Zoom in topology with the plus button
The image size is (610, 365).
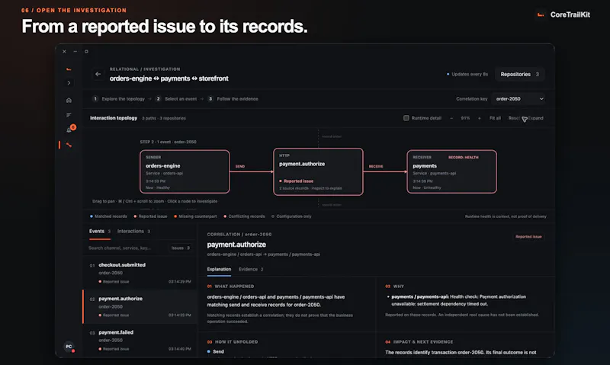click(x=480, y=118)
